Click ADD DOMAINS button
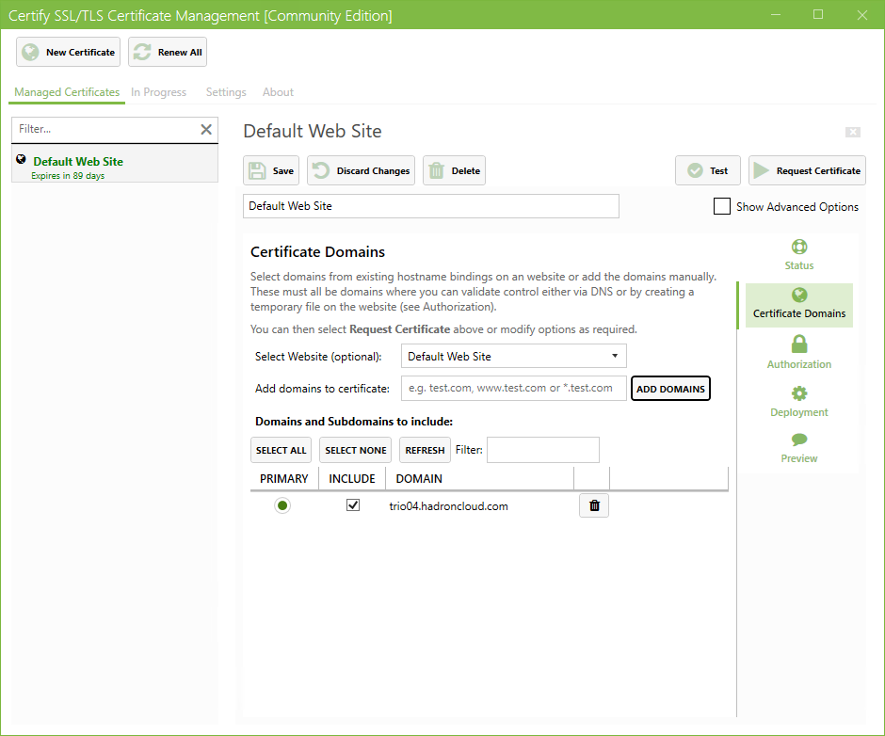Viewport: 885px width, 736px height. click(670, 389)
